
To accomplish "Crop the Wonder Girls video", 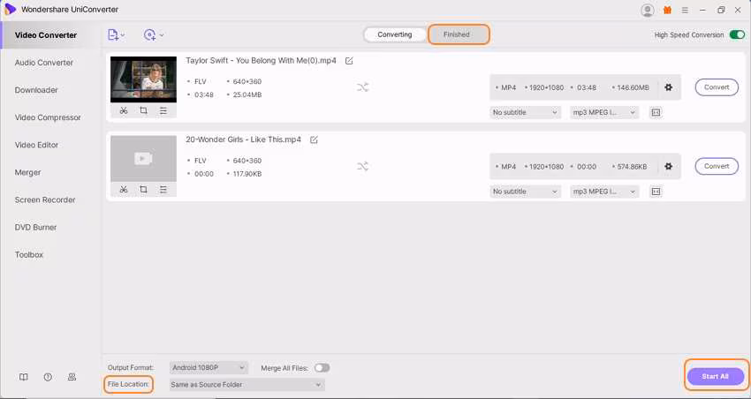I will (x=143, y=190).
